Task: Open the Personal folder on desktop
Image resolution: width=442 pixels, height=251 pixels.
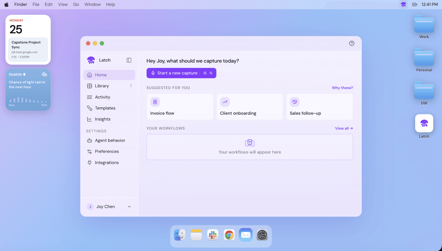Action: pyautogui.click(x=424, y=60)
